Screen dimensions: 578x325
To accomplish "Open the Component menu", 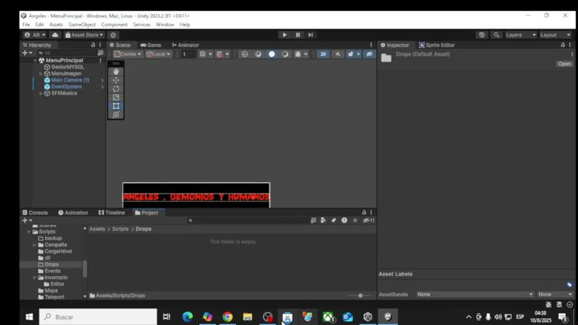I will point(114,24).
